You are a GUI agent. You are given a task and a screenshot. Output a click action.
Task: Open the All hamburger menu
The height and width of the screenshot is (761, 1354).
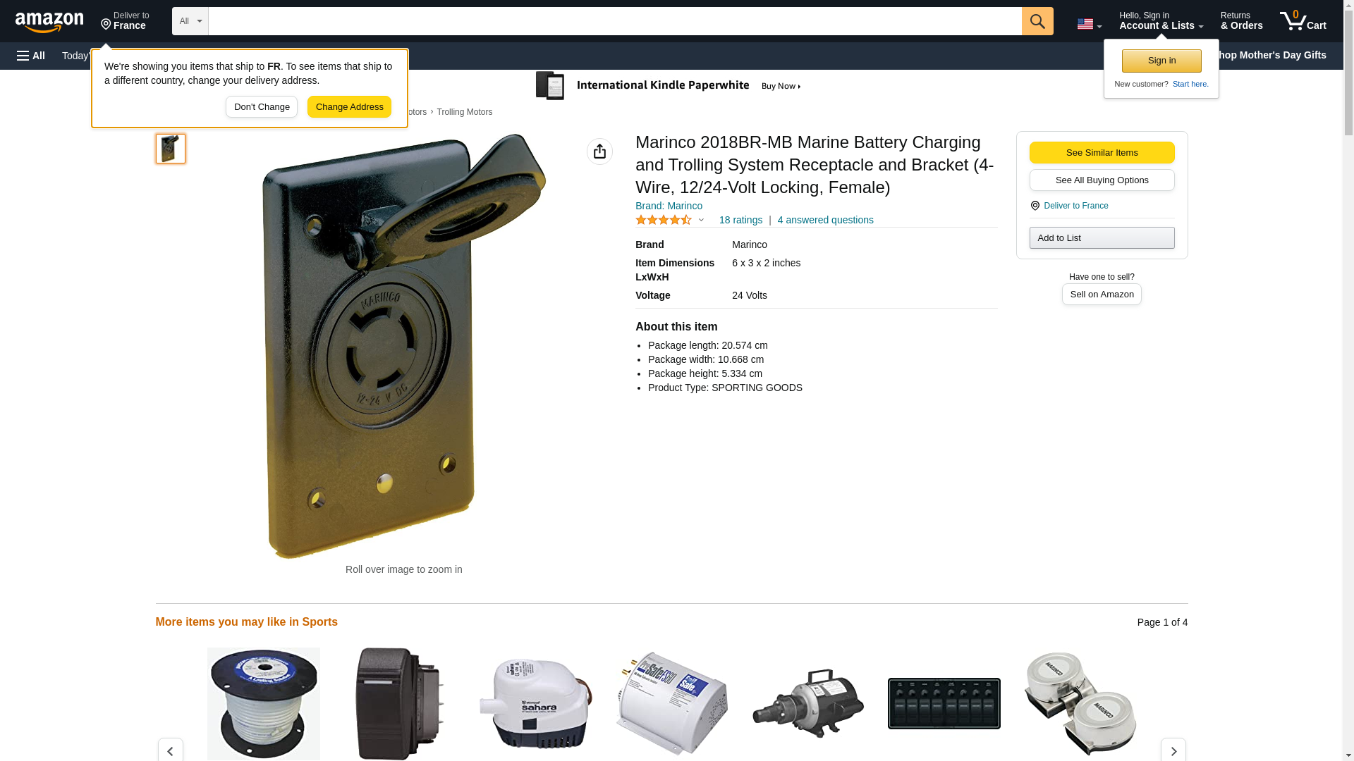click(31, 56)
